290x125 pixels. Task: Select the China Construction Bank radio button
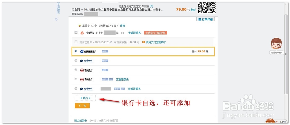[76, 51]
